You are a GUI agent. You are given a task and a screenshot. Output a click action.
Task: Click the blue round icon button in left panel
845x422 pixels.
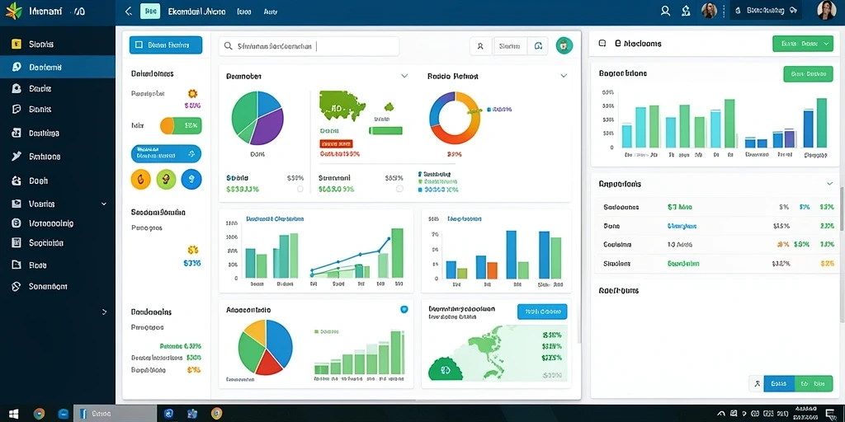191,179
